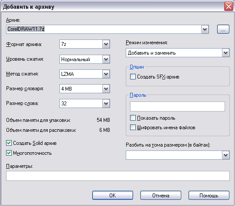Viewport: 235px width, 206px height.
Task: Click the Пароль input field
Action: coord(177,106)
